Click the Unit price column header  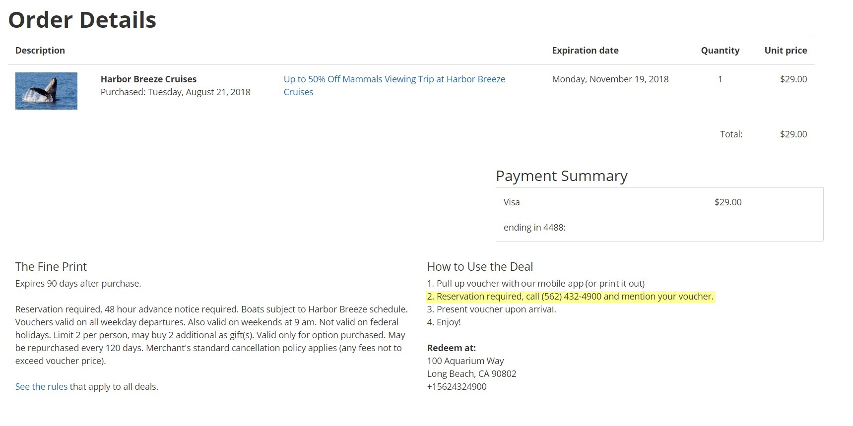click(786, 50)
